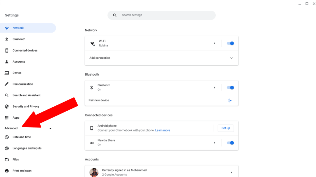This screenshot has width=316, height=177.
Task: Expand the Add connection row
Action: (231, 58)
